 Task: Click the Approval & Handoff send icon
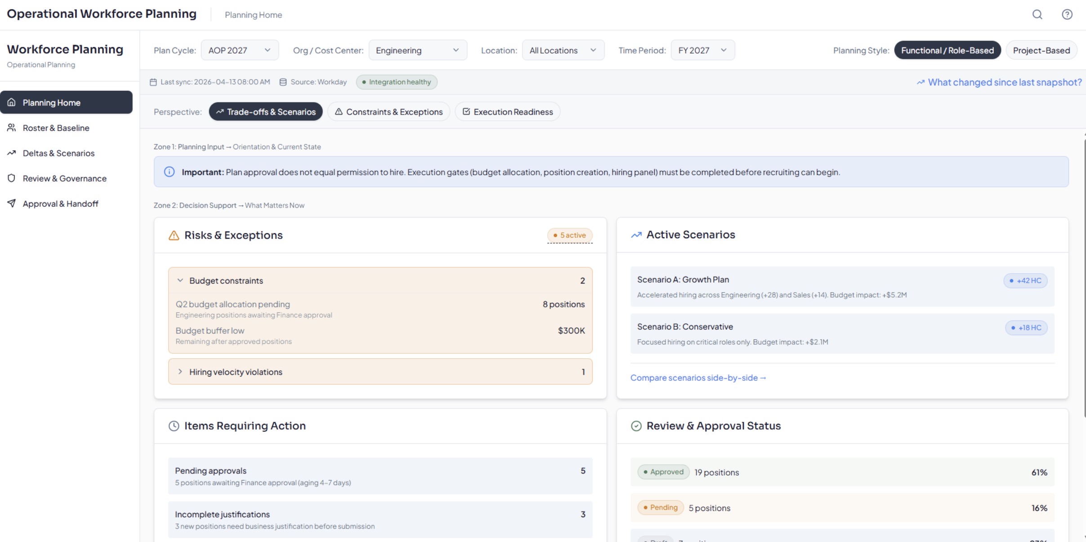tap(11, 203)
